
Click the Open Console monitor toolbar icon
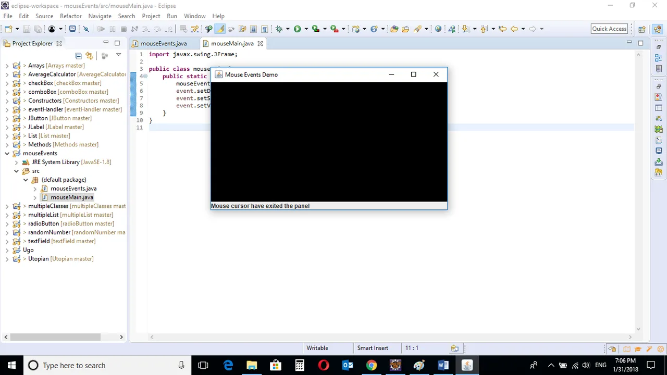tap(72, 29)
